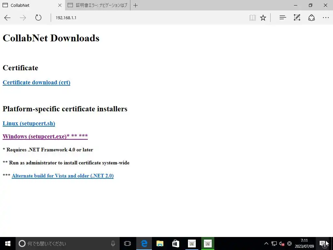Click the Certificate section heading

click(20, 68)
